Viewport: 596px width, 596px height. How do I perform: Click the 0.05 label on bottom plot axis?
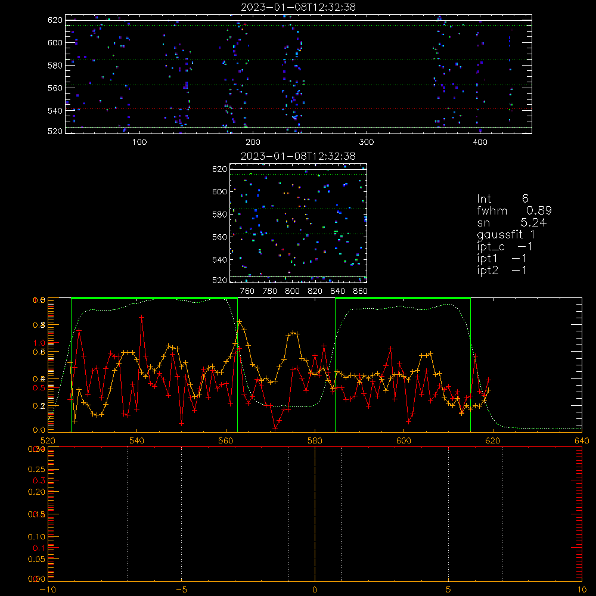(x=36, y=559)
